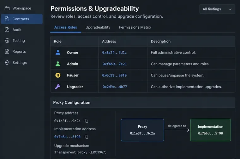
Task: Expand the findings filter chevron arrow
Action: [x=230, y=9]
